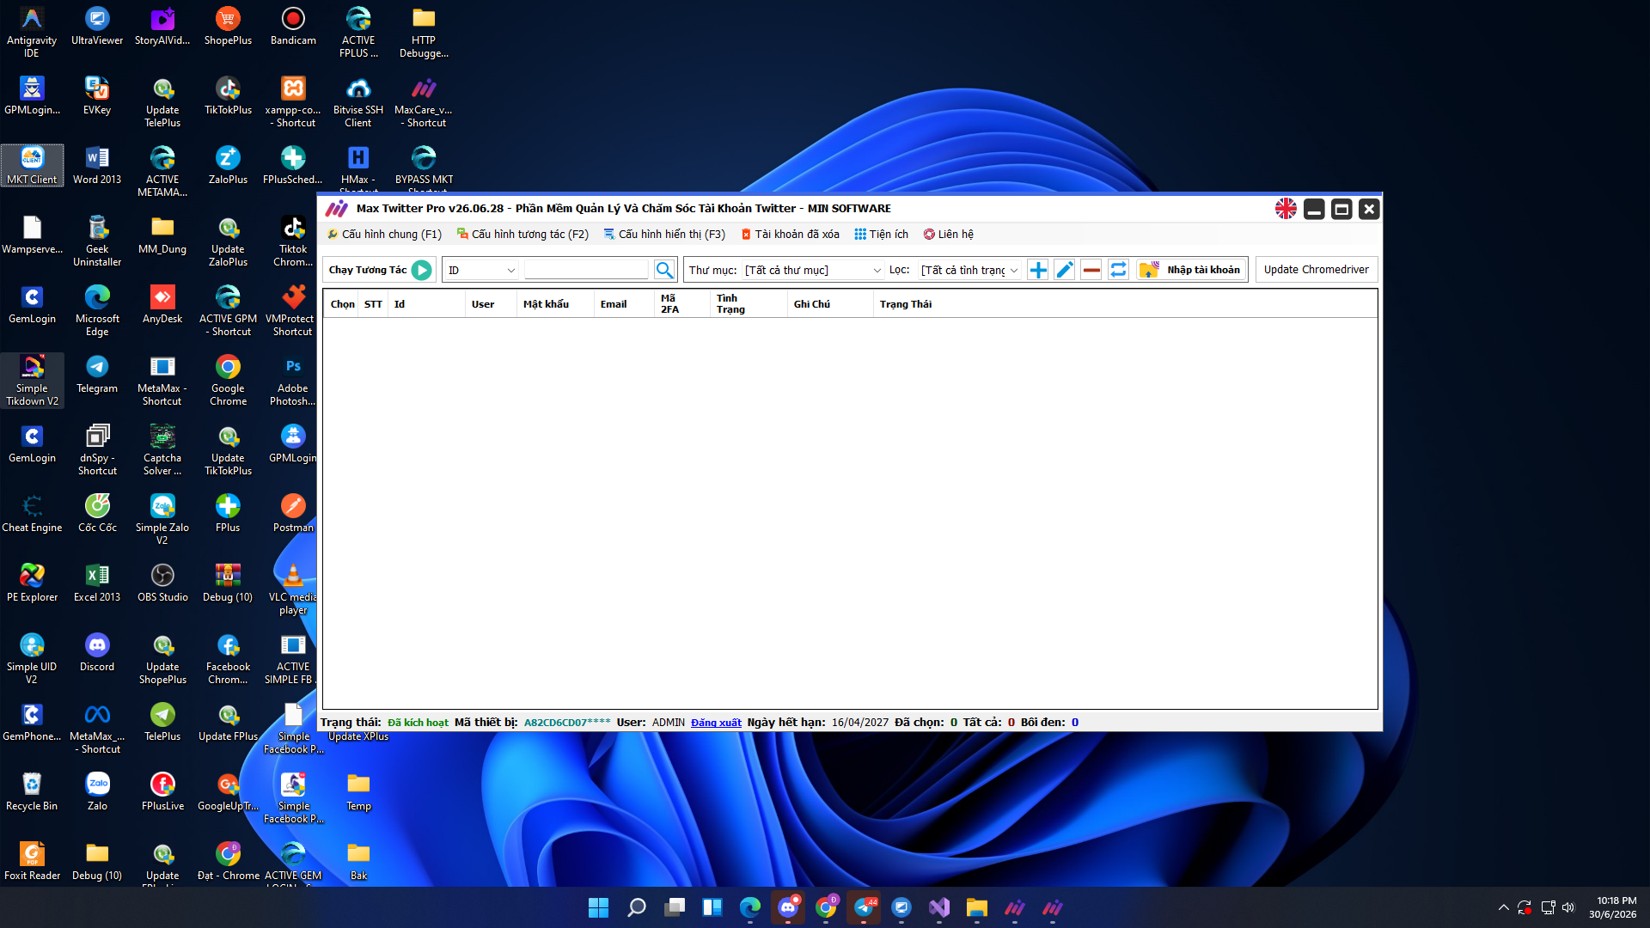
Task: Select the Bandicam desktop icon
Action: point(293,26)
